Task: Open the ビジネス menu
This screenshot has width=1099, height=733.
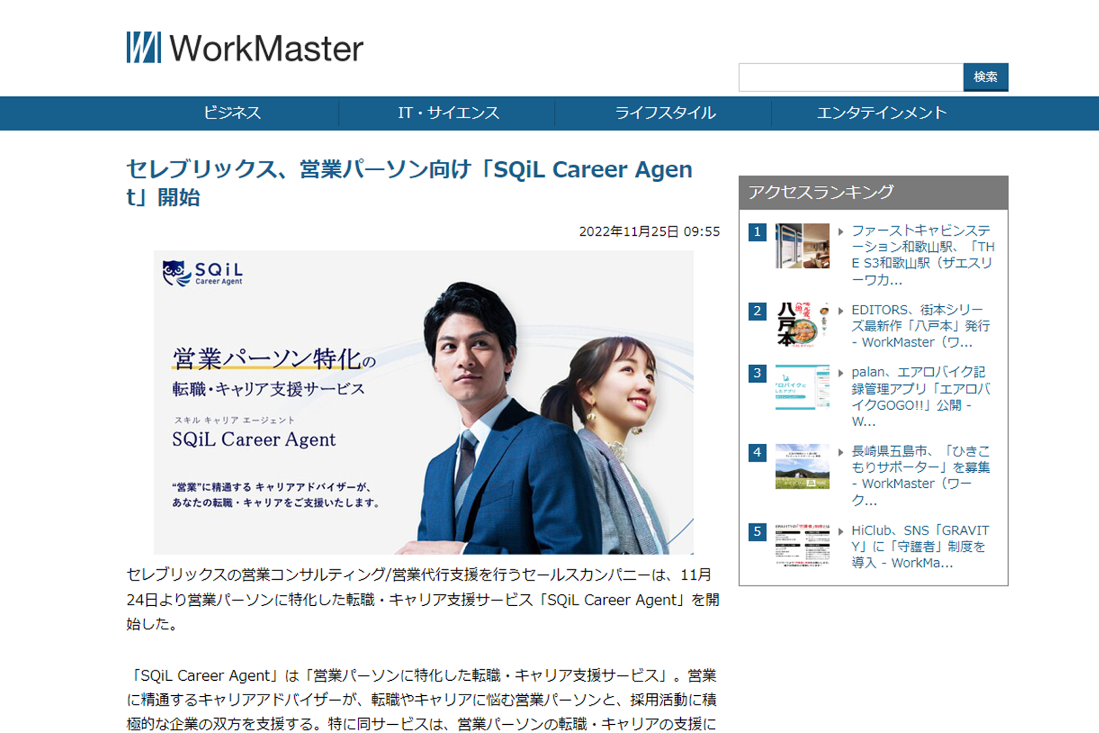Action: (232, 113)
